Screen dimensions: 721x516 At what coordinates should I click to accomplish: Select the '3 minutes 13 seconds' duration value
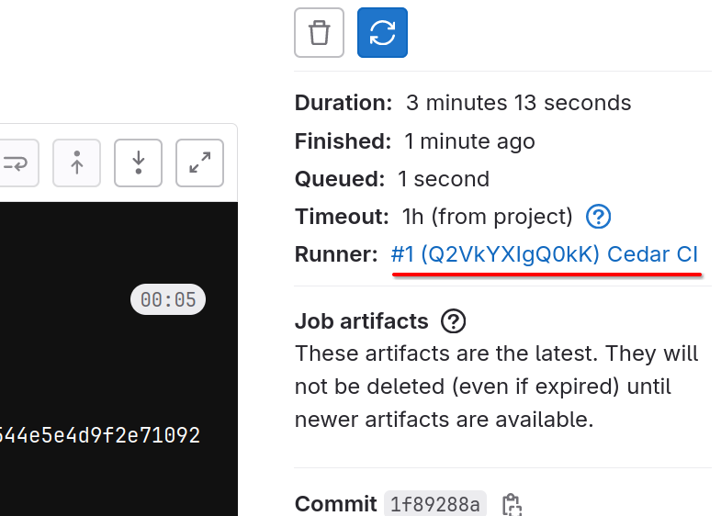point(518,103)
